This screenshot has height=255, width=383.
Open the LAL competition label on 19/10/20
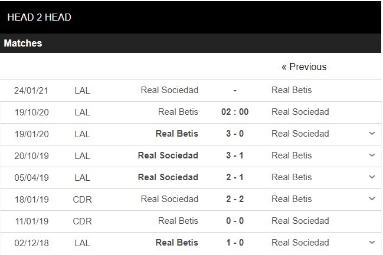coord(82,112)
